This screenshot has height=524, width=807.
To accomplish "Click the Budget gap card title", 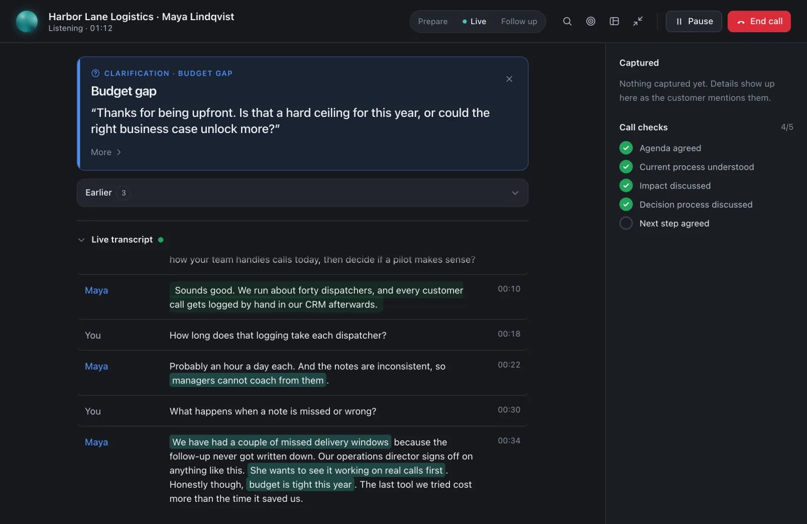I will tap(124, 91).
